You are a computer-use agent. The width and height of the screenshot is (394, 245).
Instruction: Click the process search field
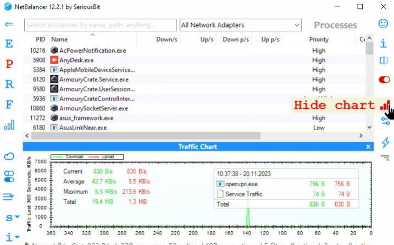tap(101, 25)
